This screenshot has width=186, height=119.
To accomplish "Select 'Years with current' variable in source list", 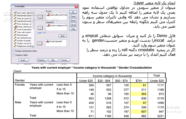I will tap(23, 32).
